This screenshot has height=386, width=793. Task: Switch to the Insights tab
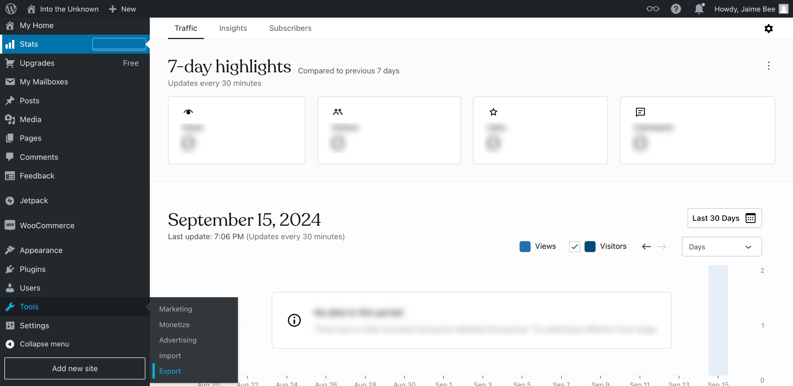point(233,28)
